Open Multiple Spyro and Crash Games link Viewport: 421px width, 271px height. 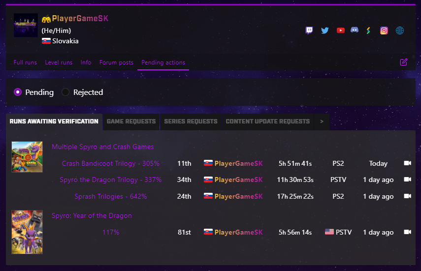103,147
